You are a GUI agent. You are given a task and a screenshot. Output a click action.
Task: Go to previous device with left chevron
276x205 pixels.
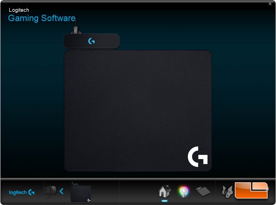61,191
